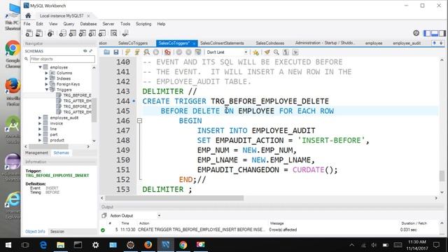Click the create new view icon

click(83, 34)
